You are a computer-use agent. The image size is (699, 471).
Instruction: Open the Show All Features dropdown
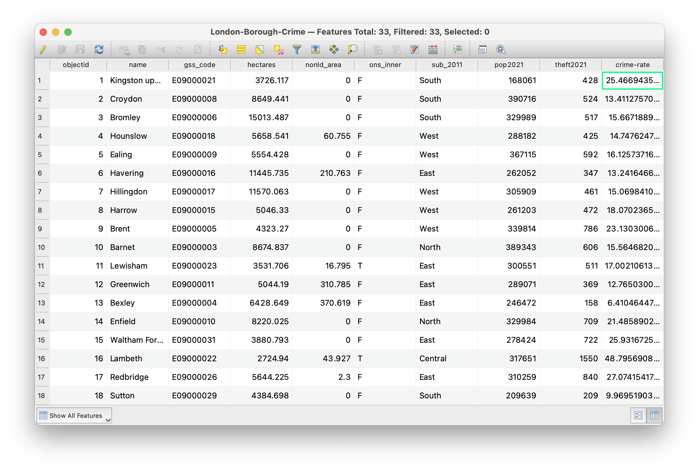[x=74, y=416]
